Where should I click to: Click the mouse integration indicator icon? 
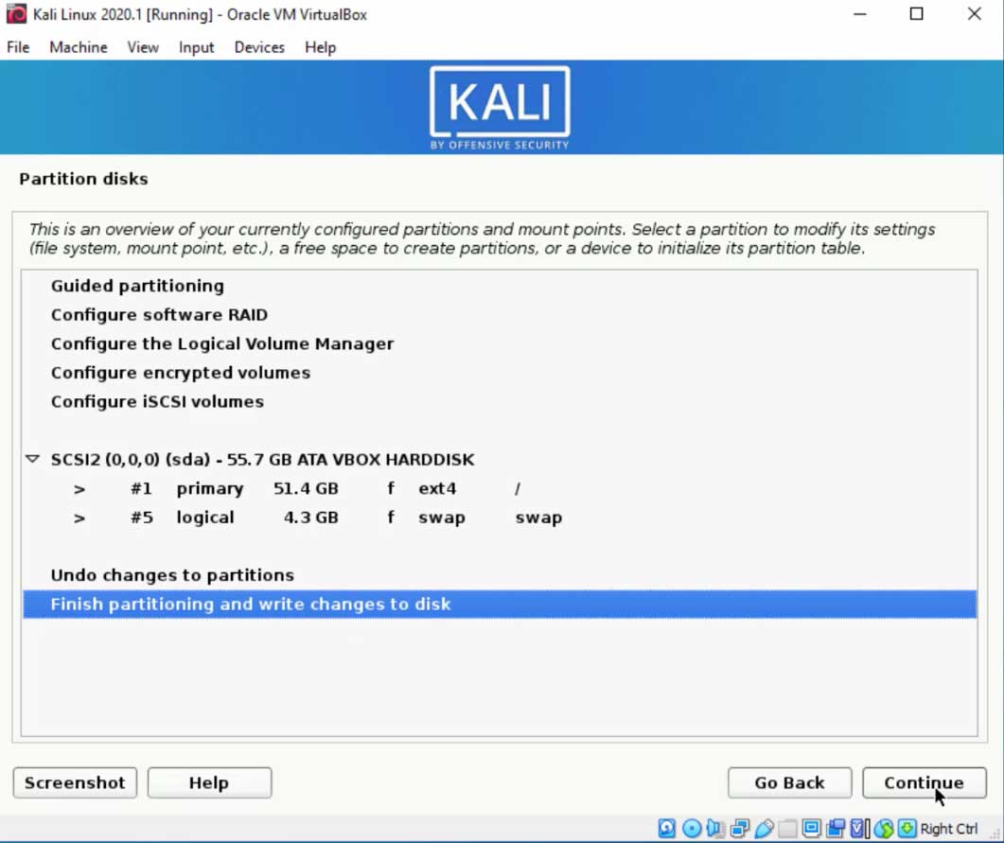click(884, 828)
